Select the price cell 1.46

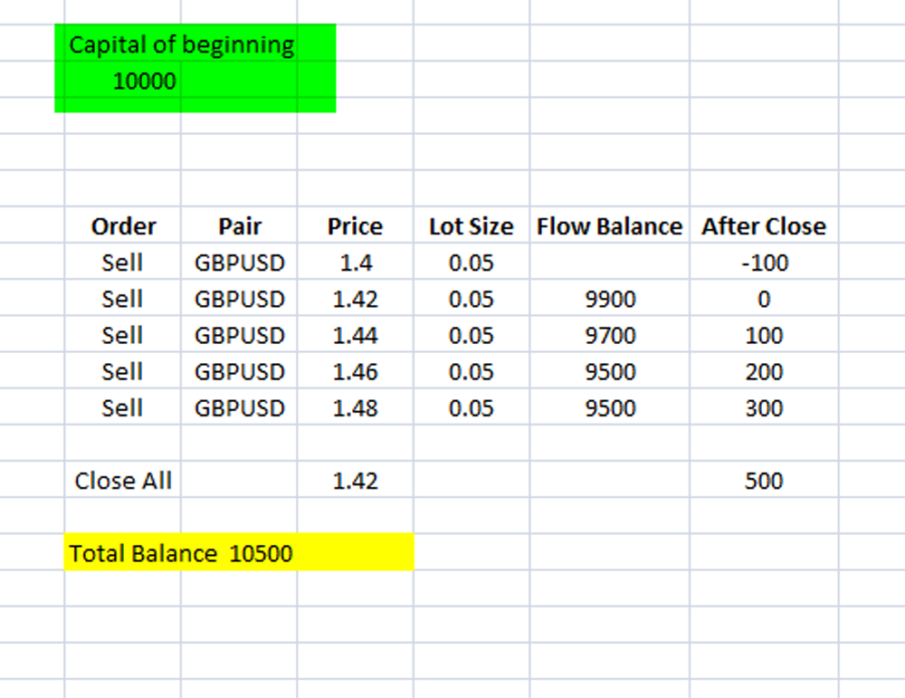pyautogui.click(x=356, y=371)
